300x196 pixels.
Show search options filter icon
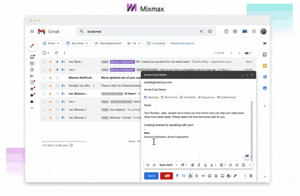pyautogui.click(x=210, y=32)
